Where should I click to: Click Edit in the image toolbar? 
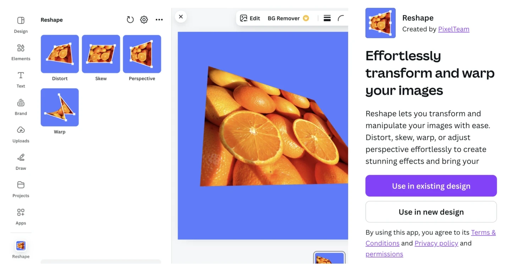tap(250, 18)
